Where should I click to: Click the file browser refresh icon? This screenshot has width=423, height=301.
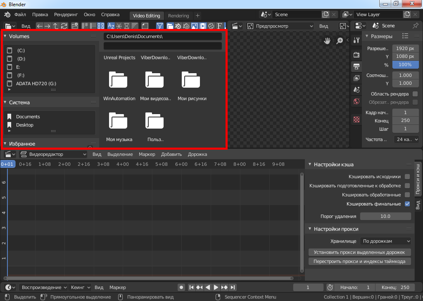64,26
